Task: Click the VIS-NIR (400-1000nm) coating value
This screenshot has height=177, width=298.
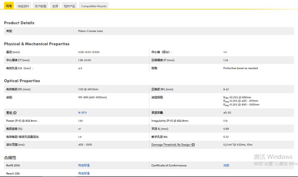Action: [x=92, y=97]
